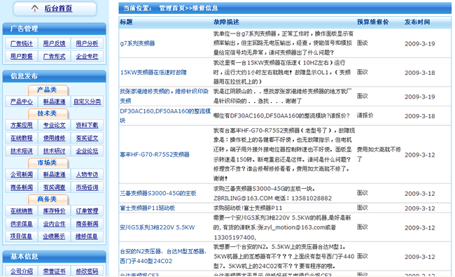
Task: Open 有奖征文 link
Action: (x=87, y=138)
